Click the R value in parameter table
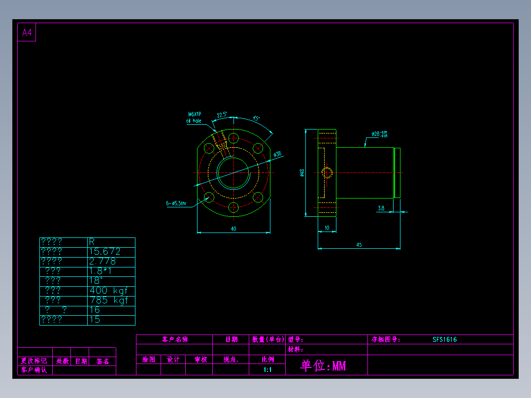Image resolution: width=531 pixels, height=398 pixels. (x=92, y=242)
